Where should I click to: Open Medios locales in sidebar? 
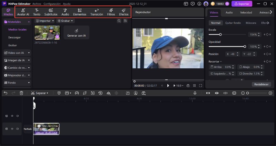(x=18, y=30)
